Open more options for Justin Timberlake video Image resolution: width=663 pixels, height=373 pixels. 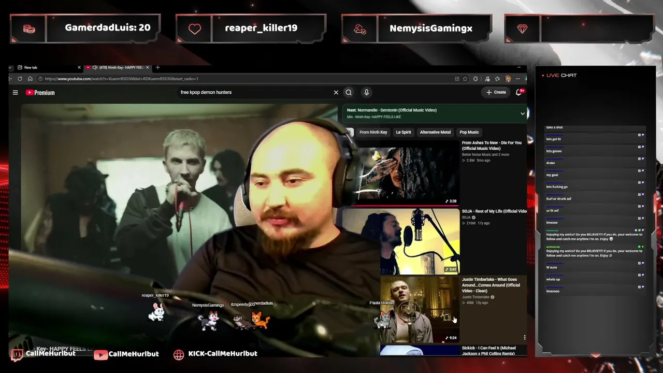pos(524,337)
